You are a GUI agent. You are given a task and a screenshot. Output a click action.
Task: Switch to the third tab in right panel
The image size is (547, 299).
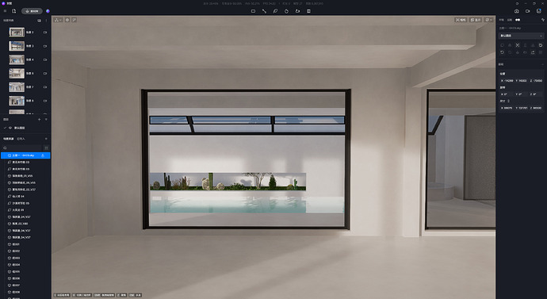[x=518, y=20]
